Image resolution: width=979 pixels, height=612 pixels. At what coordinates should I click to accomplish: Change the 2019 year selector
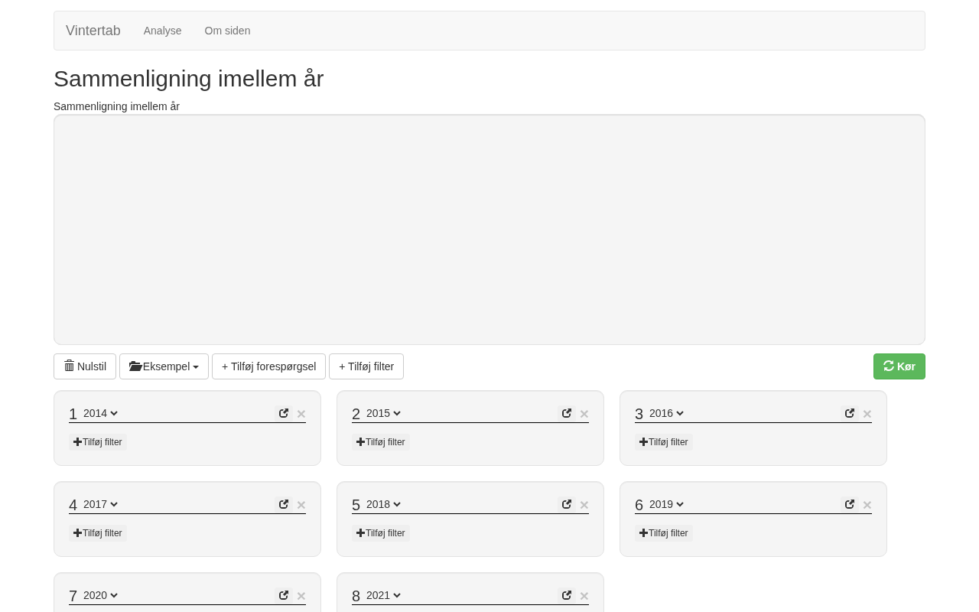[x=666, y=504]
